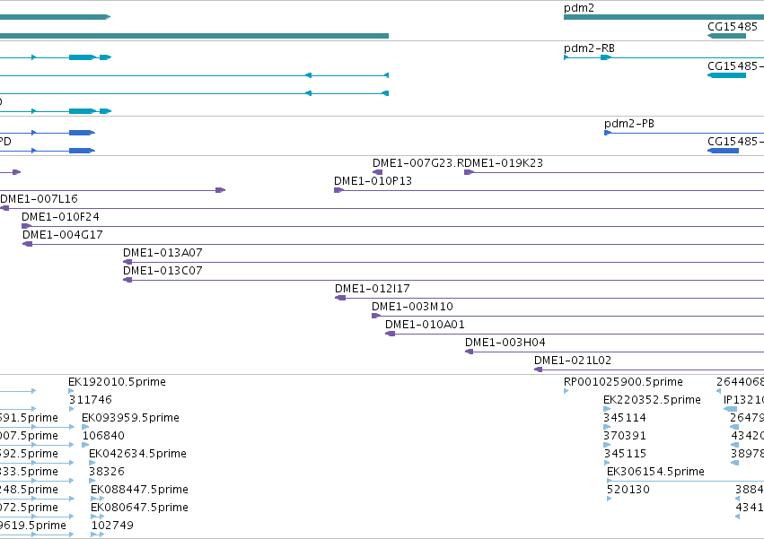Select the 102749 EST label
This screenshot has width=764, height=539.
click(x=112, y=526)
